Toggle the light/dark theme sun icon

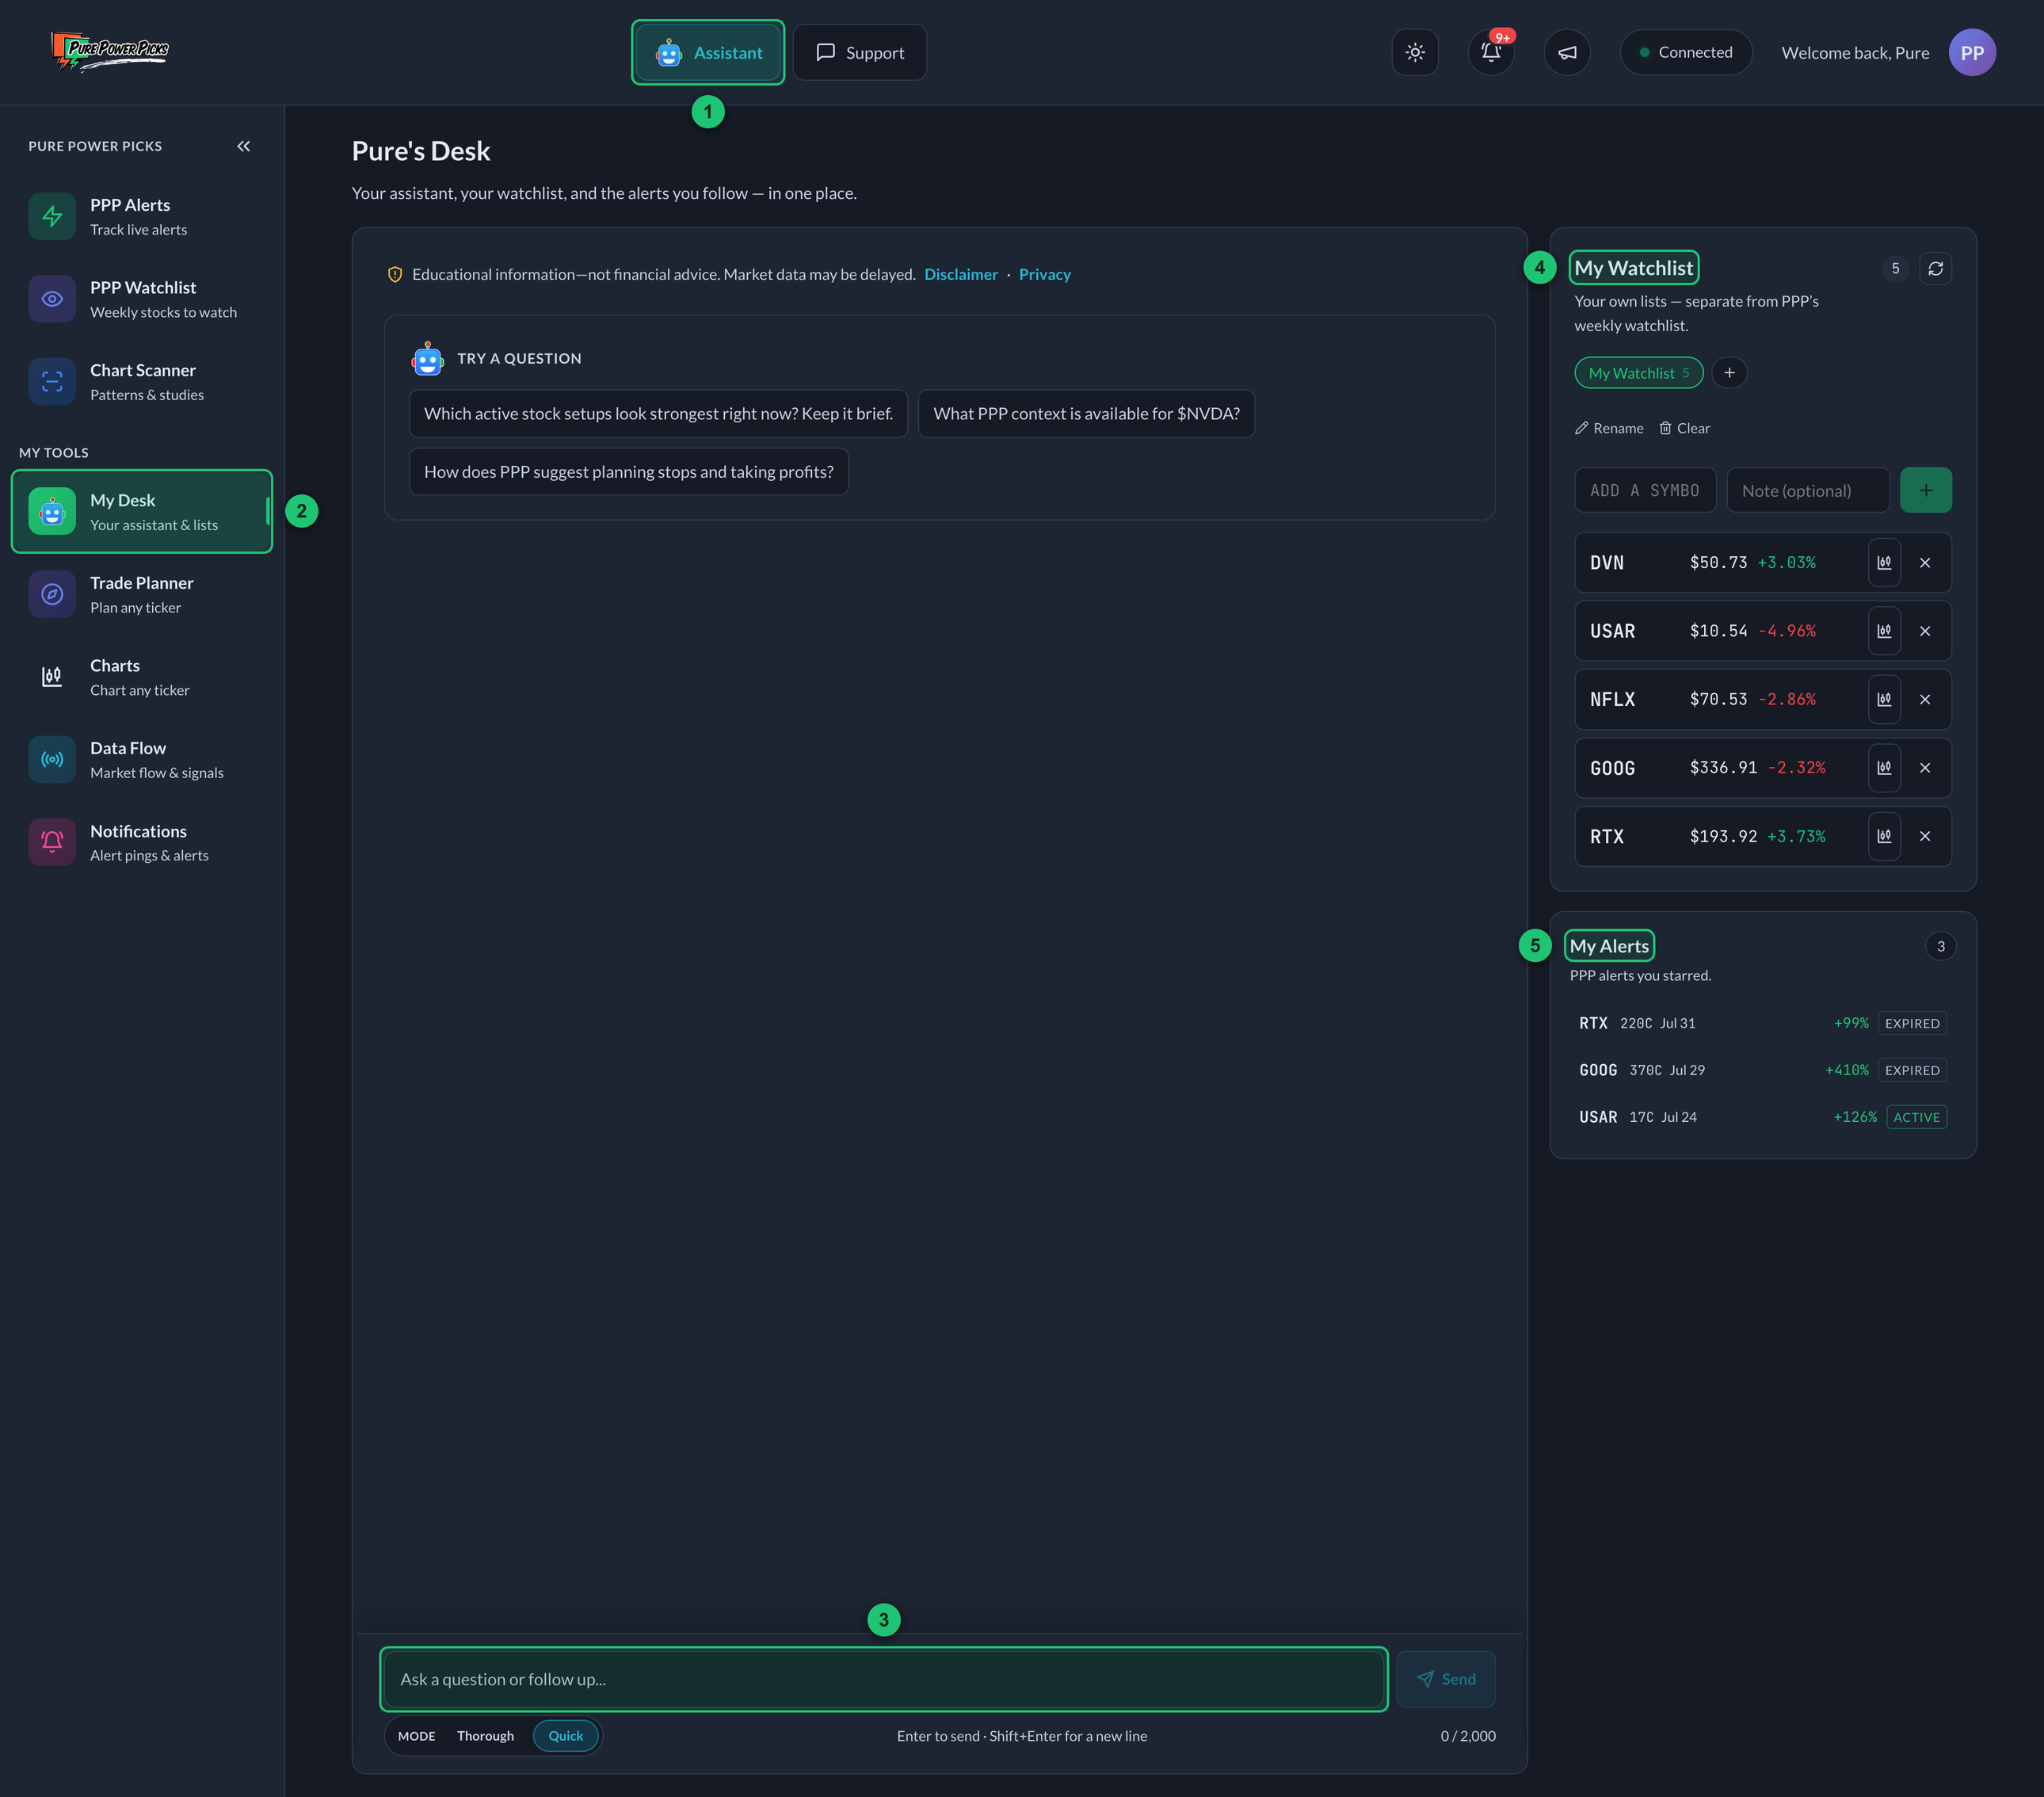click(x=1414, y=52)
